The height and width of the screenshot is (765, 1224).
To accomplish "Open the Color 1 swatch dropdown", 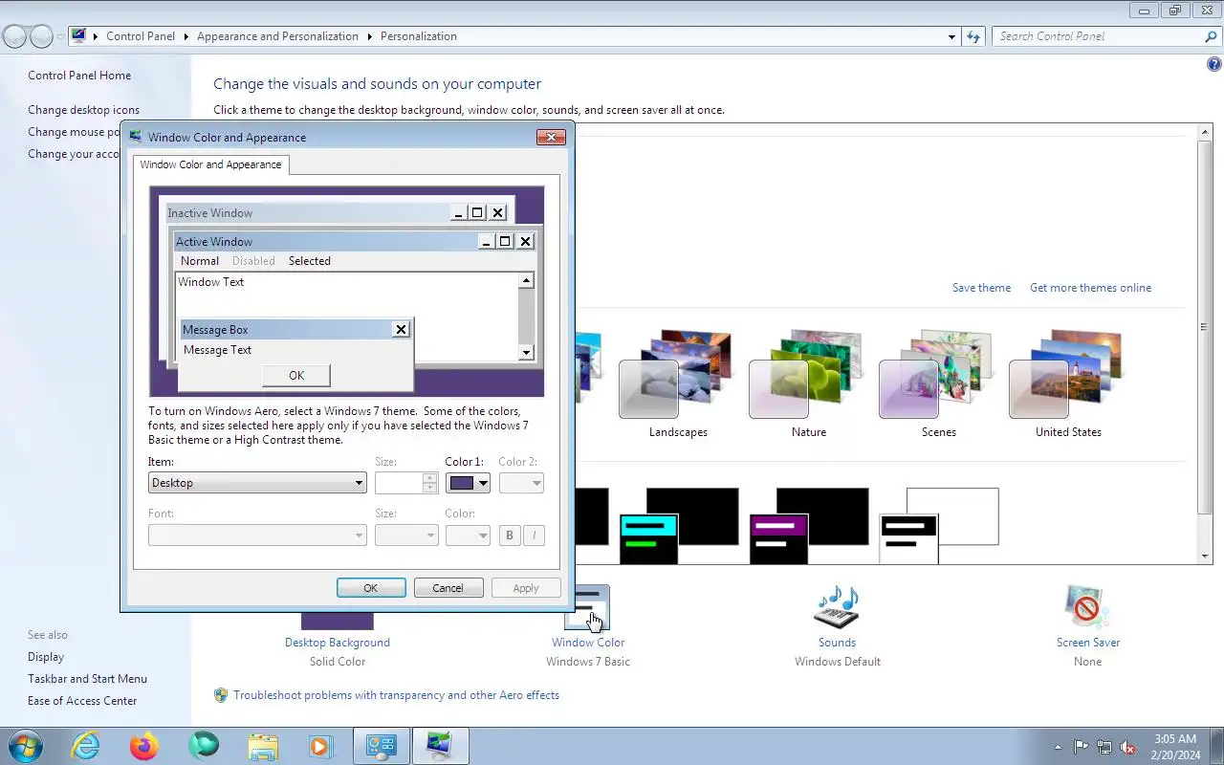I will tap(468, 483).
